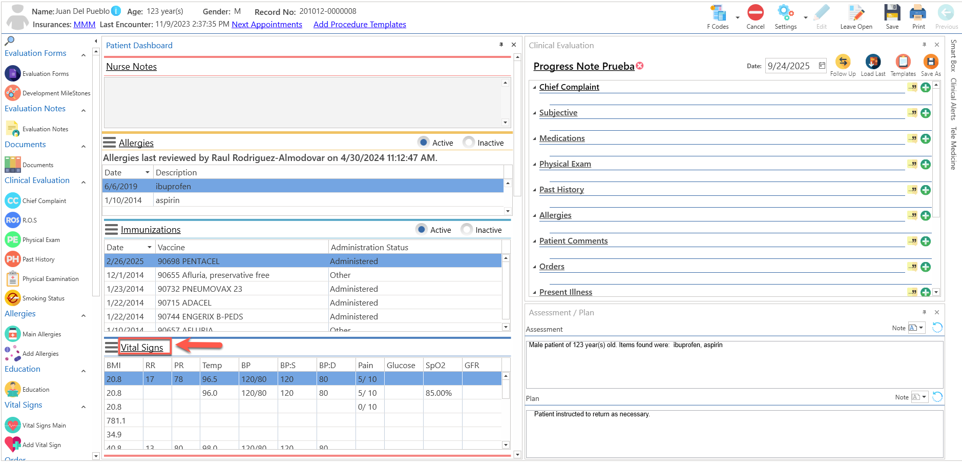Click the Cancel icon in toolbar
Screen dimensions: 962x464
point(755,12)
